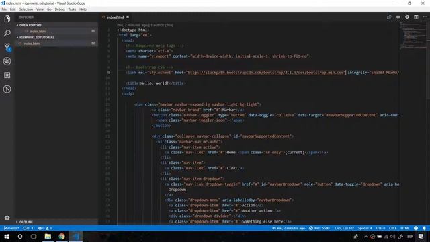Image resolution: width=430 pixels, height=242 pixels.
Task: Select index.html under Open Editors
Action: pos(56,32)
